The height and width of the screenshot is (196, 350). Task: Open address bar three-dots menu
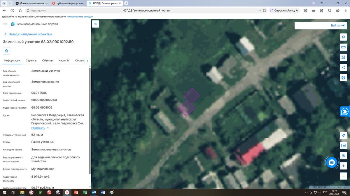click(259, 10)
